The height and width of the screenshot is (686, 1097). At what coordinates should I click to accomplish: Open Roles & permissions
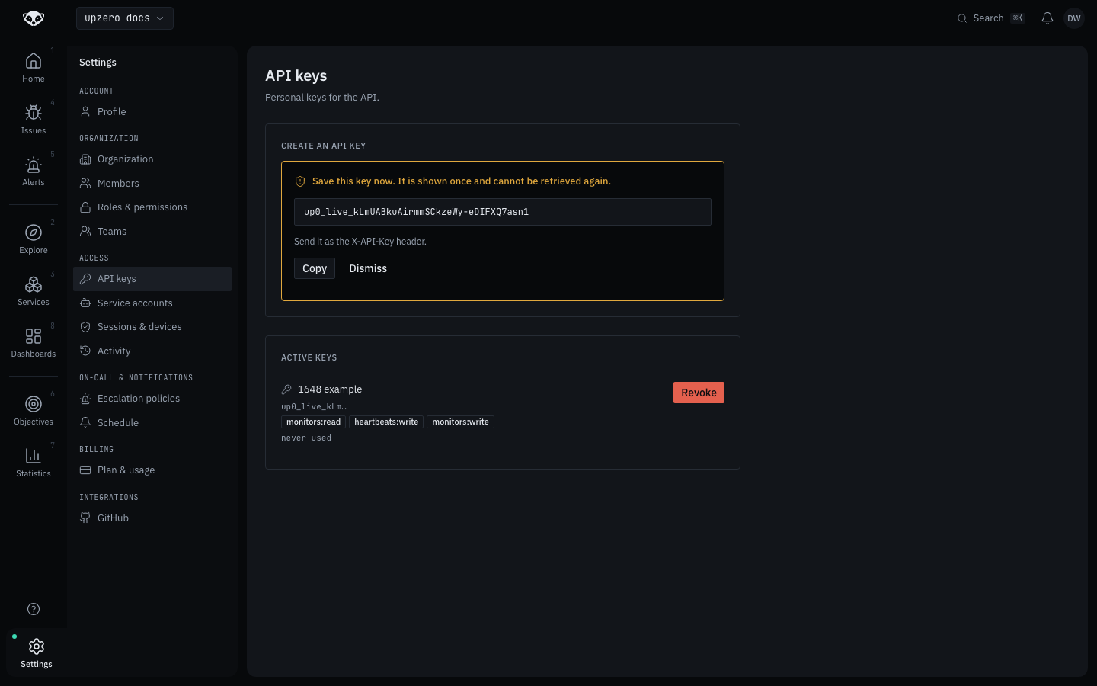[152, 207]
